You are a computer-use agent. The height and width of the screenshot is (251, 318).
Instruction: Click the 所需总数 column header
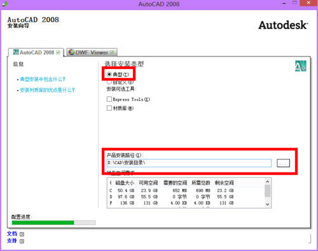pos(201,183)
